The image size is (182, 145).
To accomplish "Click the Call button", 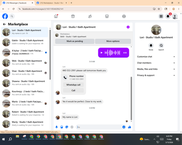I will (74, 90).
